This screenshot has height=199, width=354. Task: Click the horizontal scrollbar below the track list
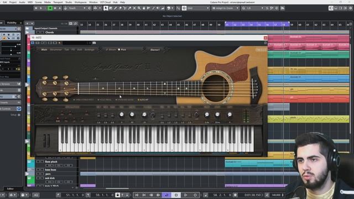point(117,188)
